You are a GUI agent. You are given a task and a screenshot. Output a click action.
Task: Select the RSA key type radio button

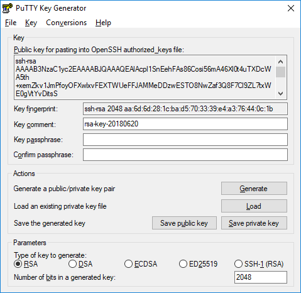(x=18, y=263)
